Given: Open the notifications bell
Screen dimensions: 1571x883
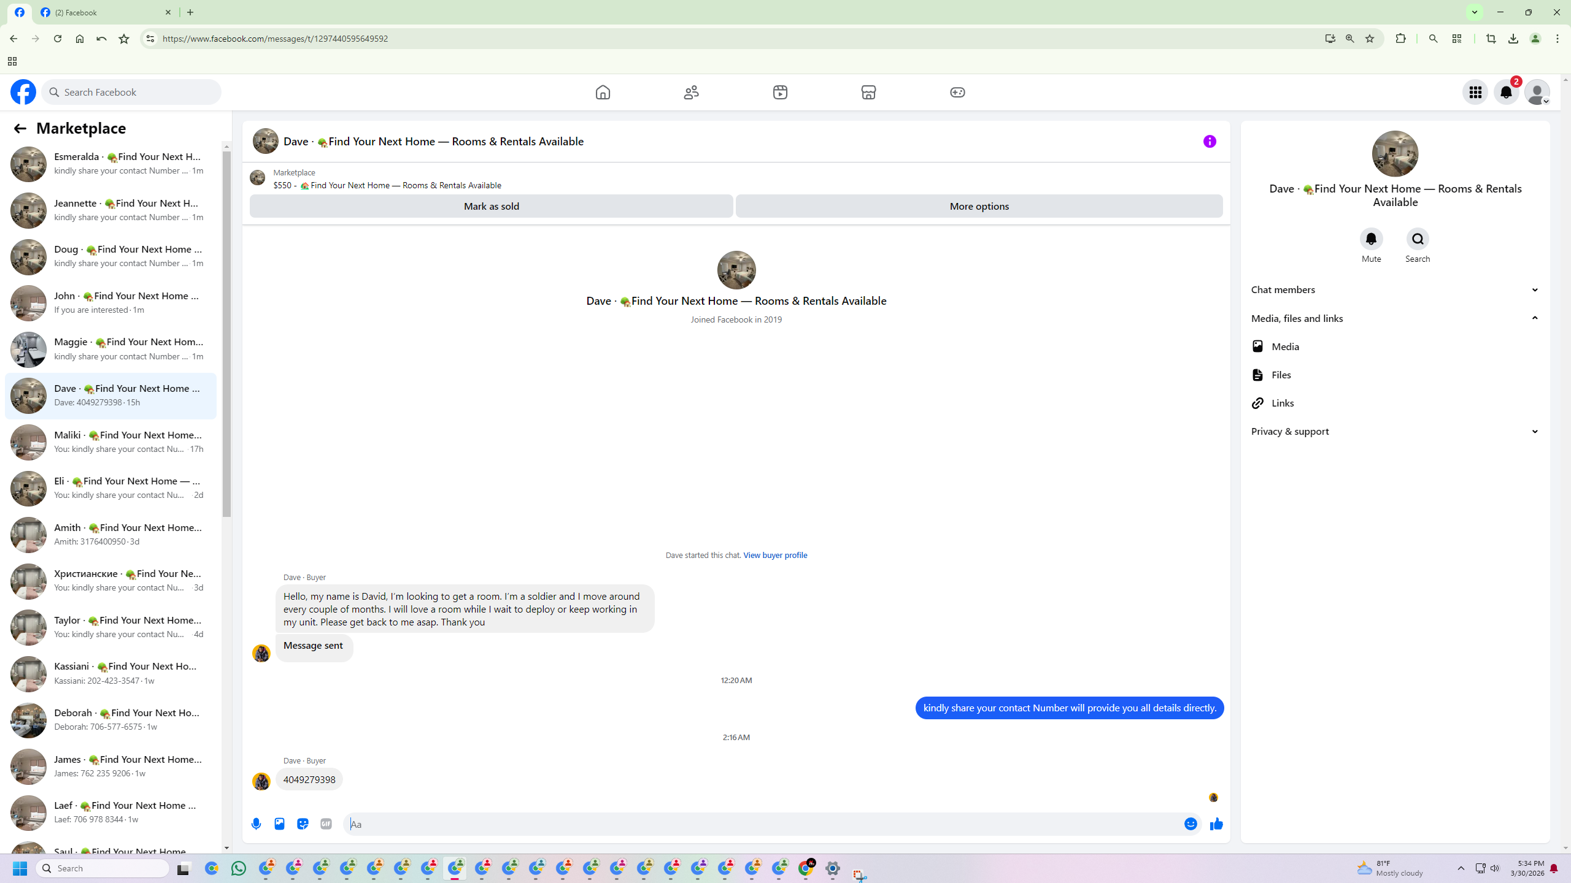Looking at the screenshot, I should tap(1506, 92).
